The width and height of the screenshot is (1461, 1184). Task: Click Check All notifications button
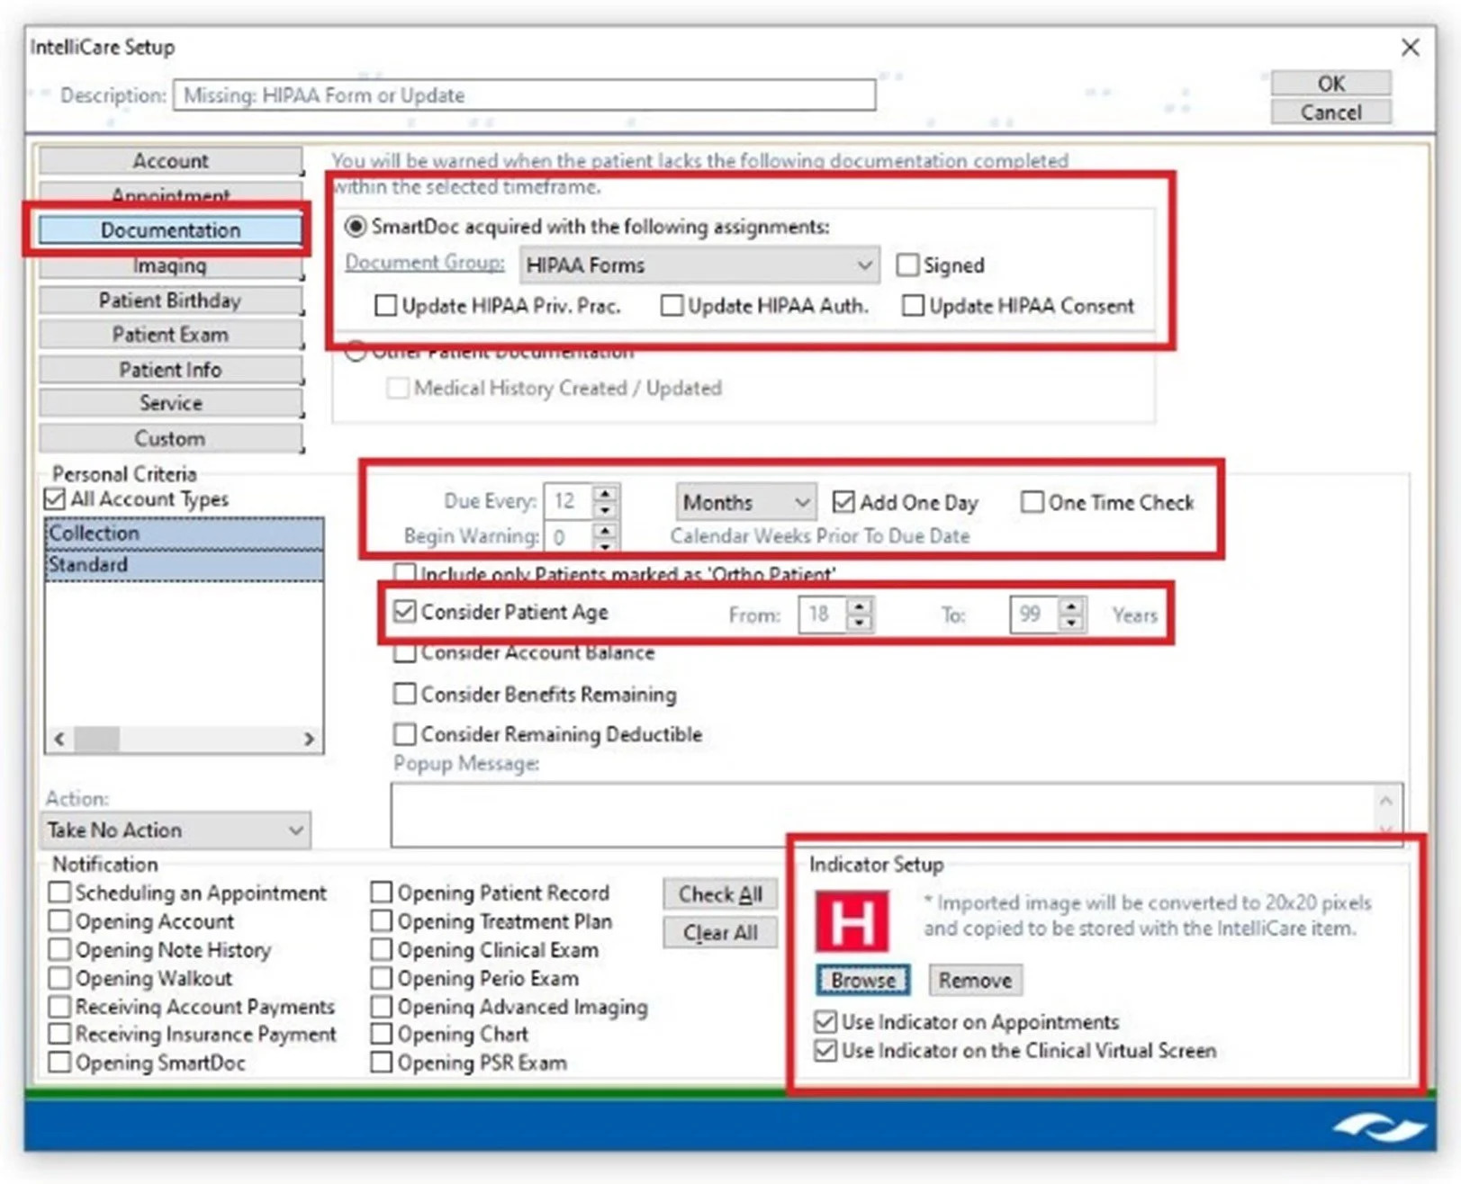click(x=720, y=894)
